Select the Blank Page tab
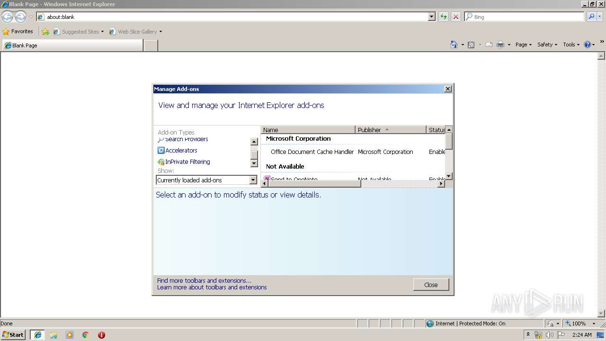Screen dimensions: 606x341 (72, 45)
